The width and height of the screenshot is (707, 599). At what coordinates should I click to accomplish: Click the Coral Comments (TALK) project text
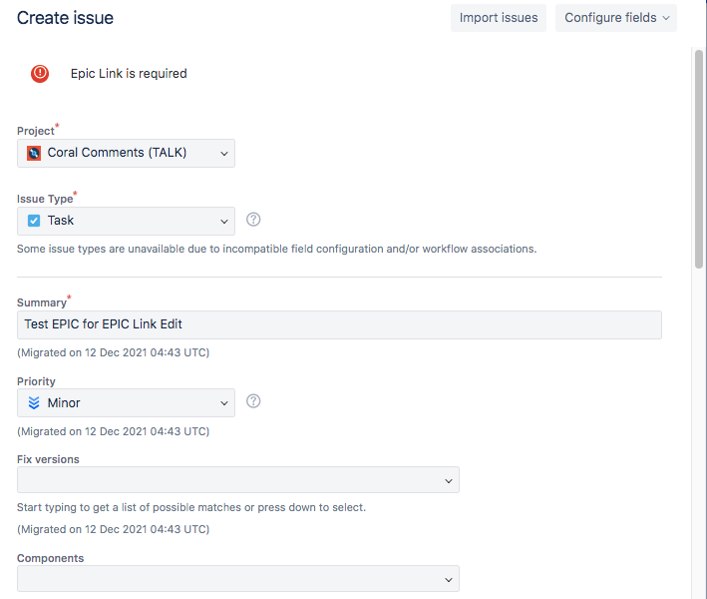pyautogui.click(x=117, y=153)
